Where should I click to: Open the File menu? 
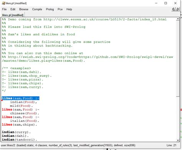(x=4, y=9)
